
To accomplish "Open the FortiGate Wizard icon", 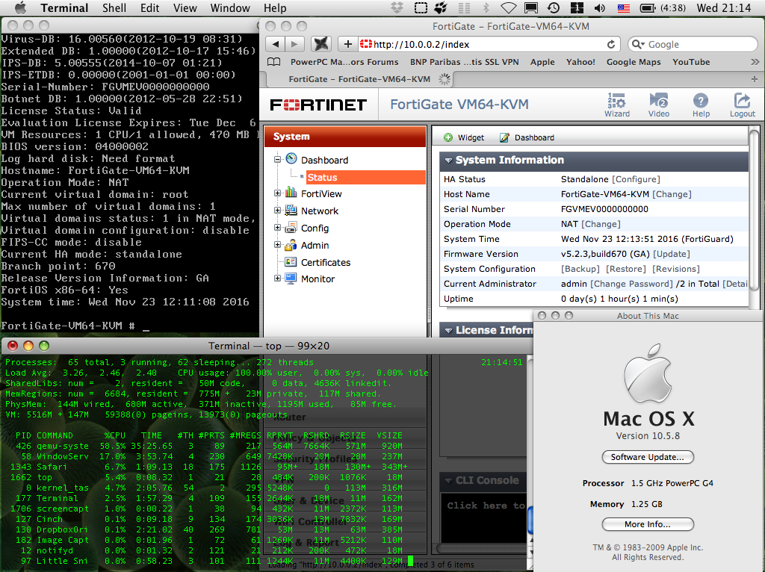I will click(616, 105).
